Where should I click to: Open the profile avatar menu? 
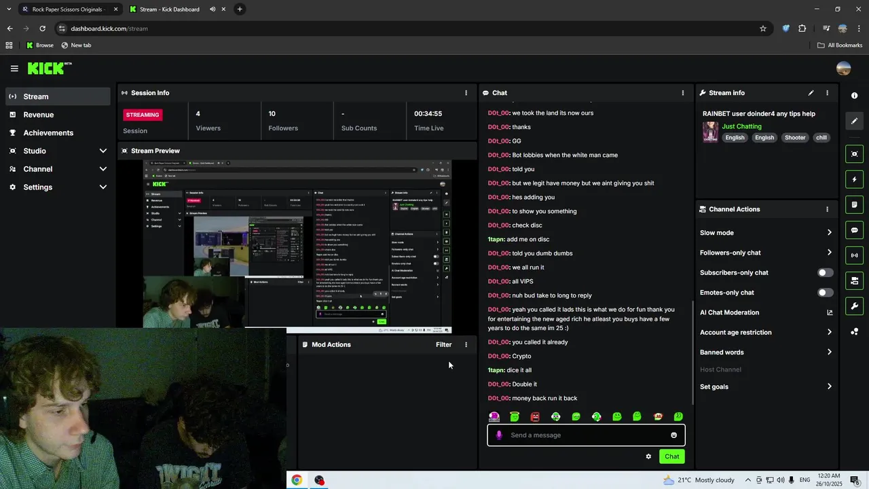coord(843,69)
